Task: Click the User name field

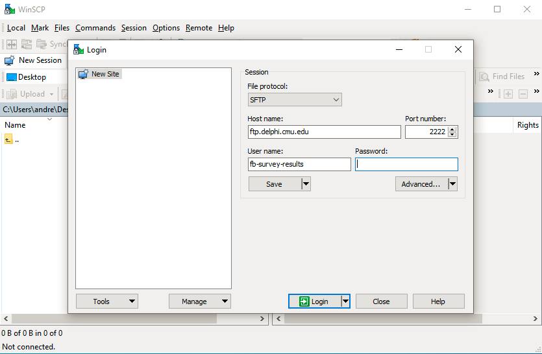Action: coord(299,165)
